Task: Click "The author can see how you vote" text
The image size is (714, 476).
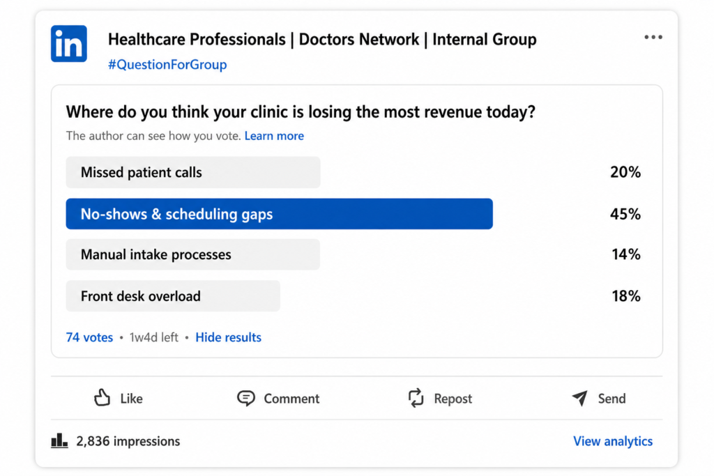Action: point(153,136)
